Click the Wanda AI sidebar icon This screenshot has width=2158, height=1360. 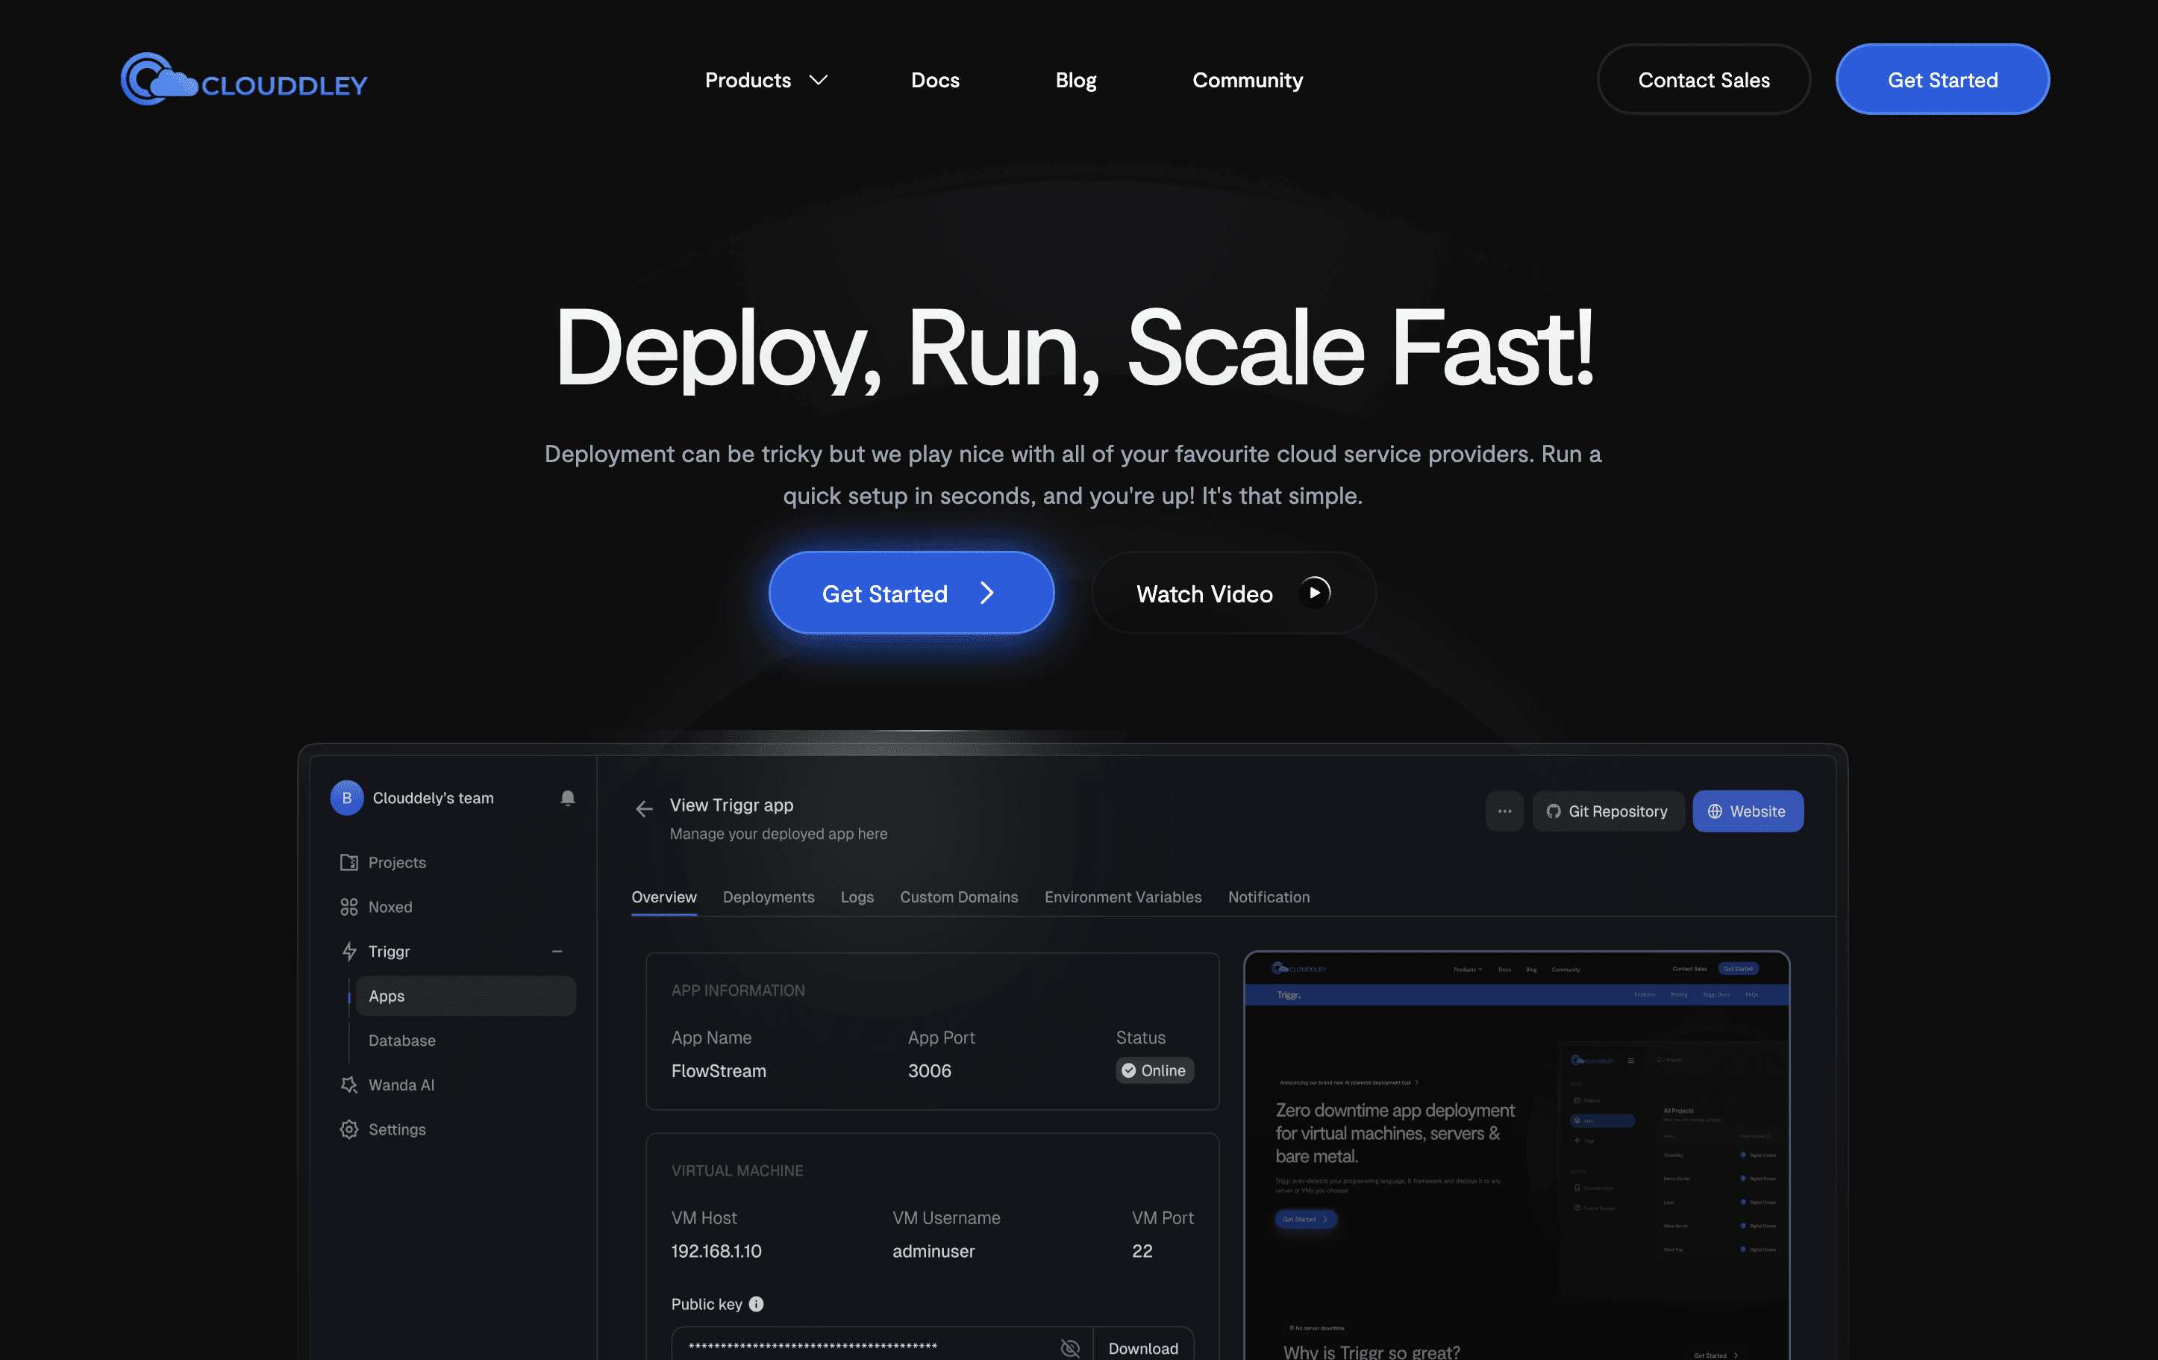coord(348,1085)
